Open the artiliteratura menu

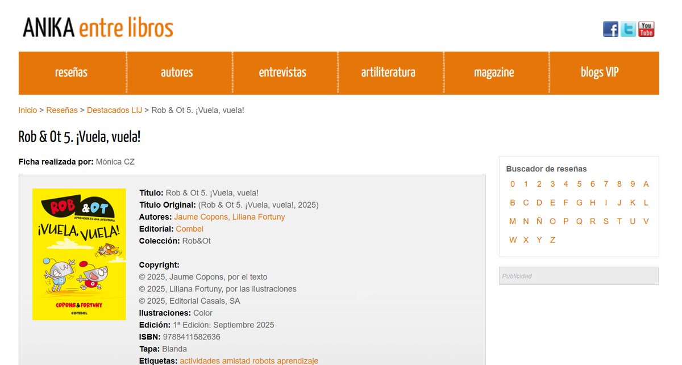[388, 73]
